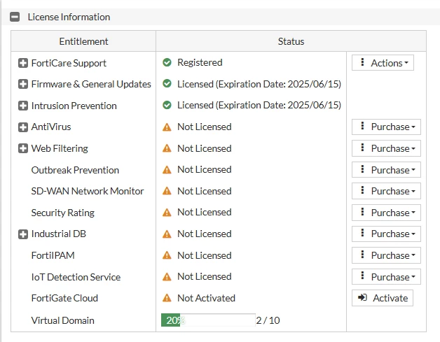This screenshot has height=342, width=440.
Task: Expand Firmware & General Updates row
Action: (23, 84)
